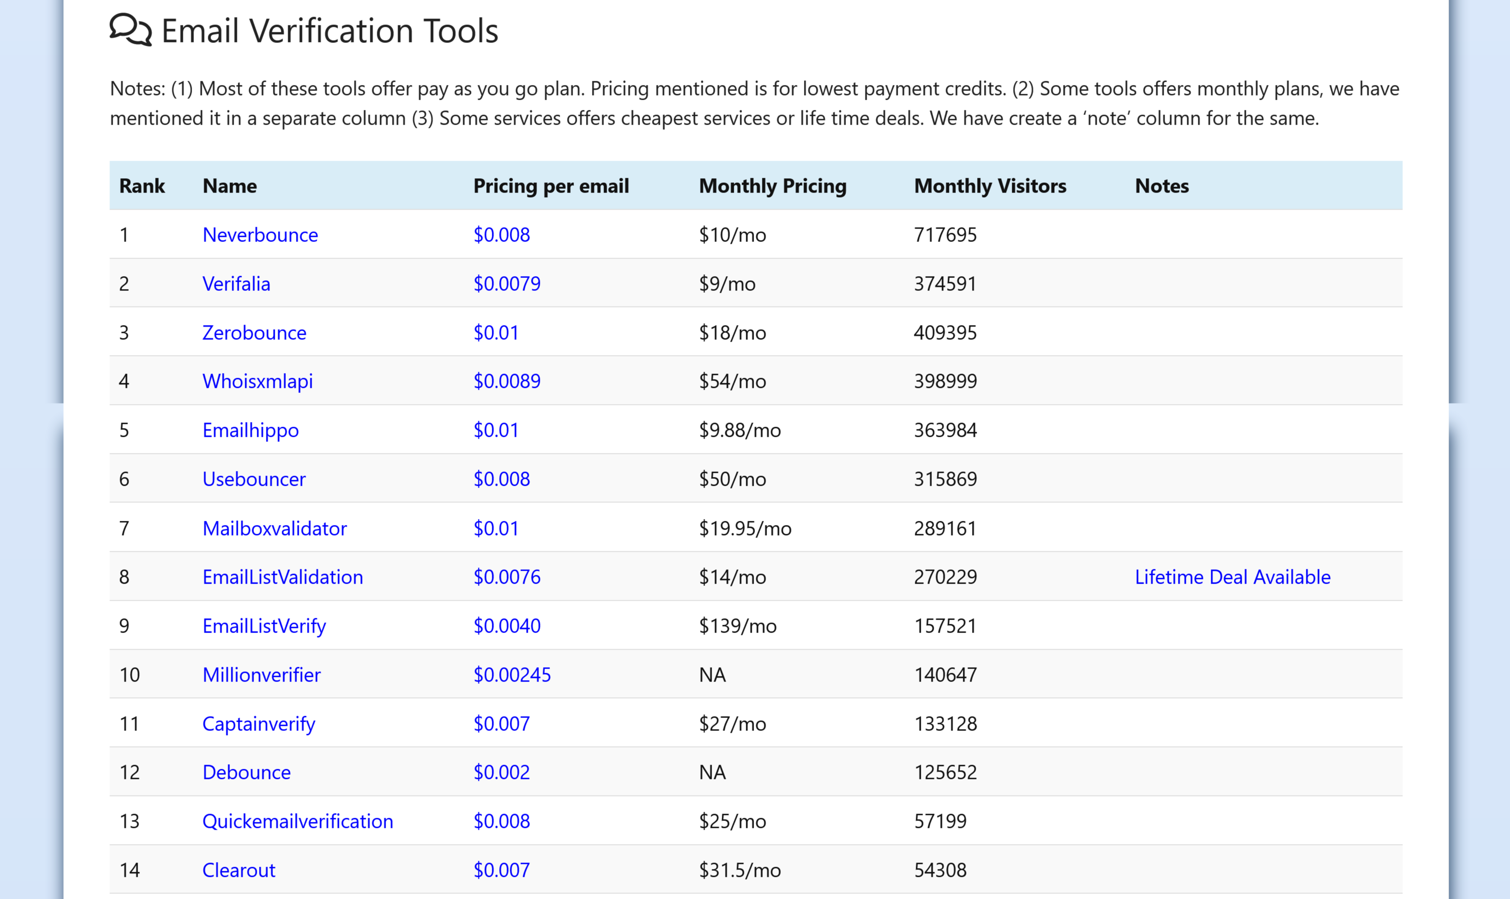Viewport: 1510px width, 899px height.
Task: Click the $27/mo monthly pricing cell
Action: coord(732,724)
